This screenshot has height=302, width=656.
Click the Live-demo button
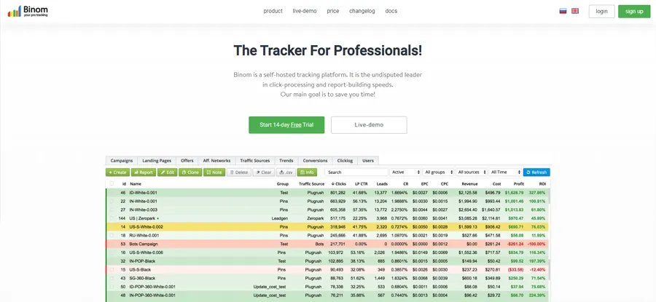(369, 124)
